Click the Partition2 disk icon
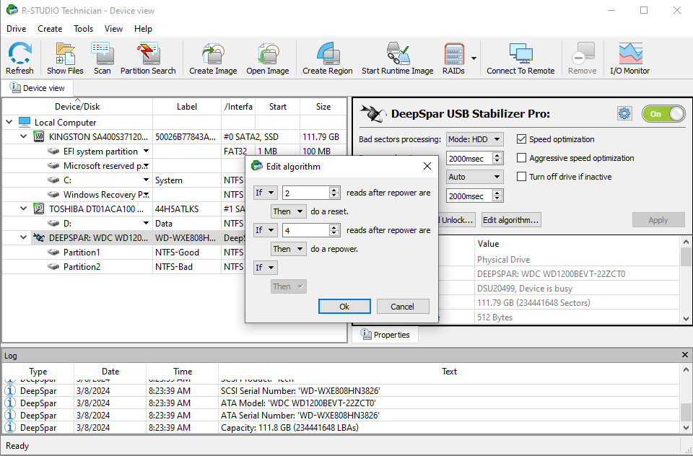The width and height of the screenshot is (693, 456). (x=53, y=267)
